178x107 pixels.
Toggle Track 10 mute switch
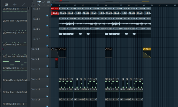(x=47, y=76)
